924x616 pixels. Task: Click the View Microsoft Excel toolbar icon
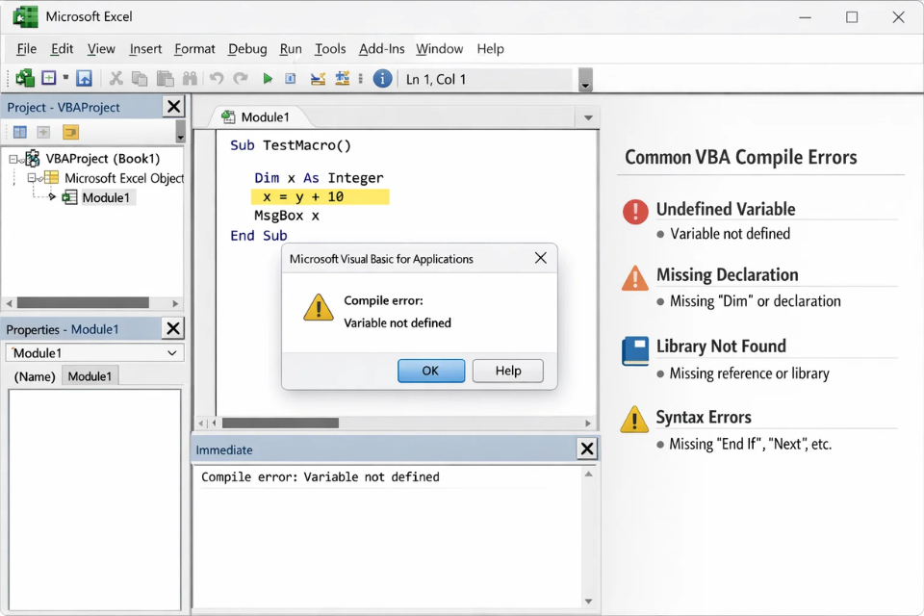[x=25, y=78]
